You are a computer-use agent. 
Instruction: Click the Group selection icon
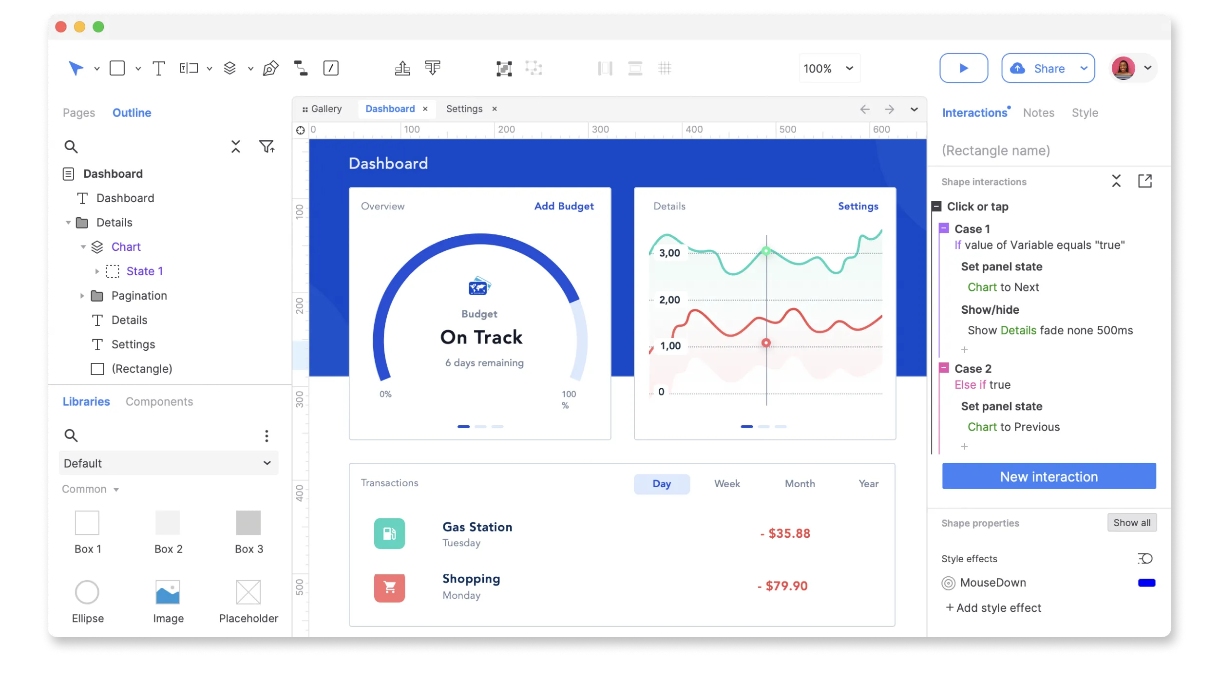504,68
